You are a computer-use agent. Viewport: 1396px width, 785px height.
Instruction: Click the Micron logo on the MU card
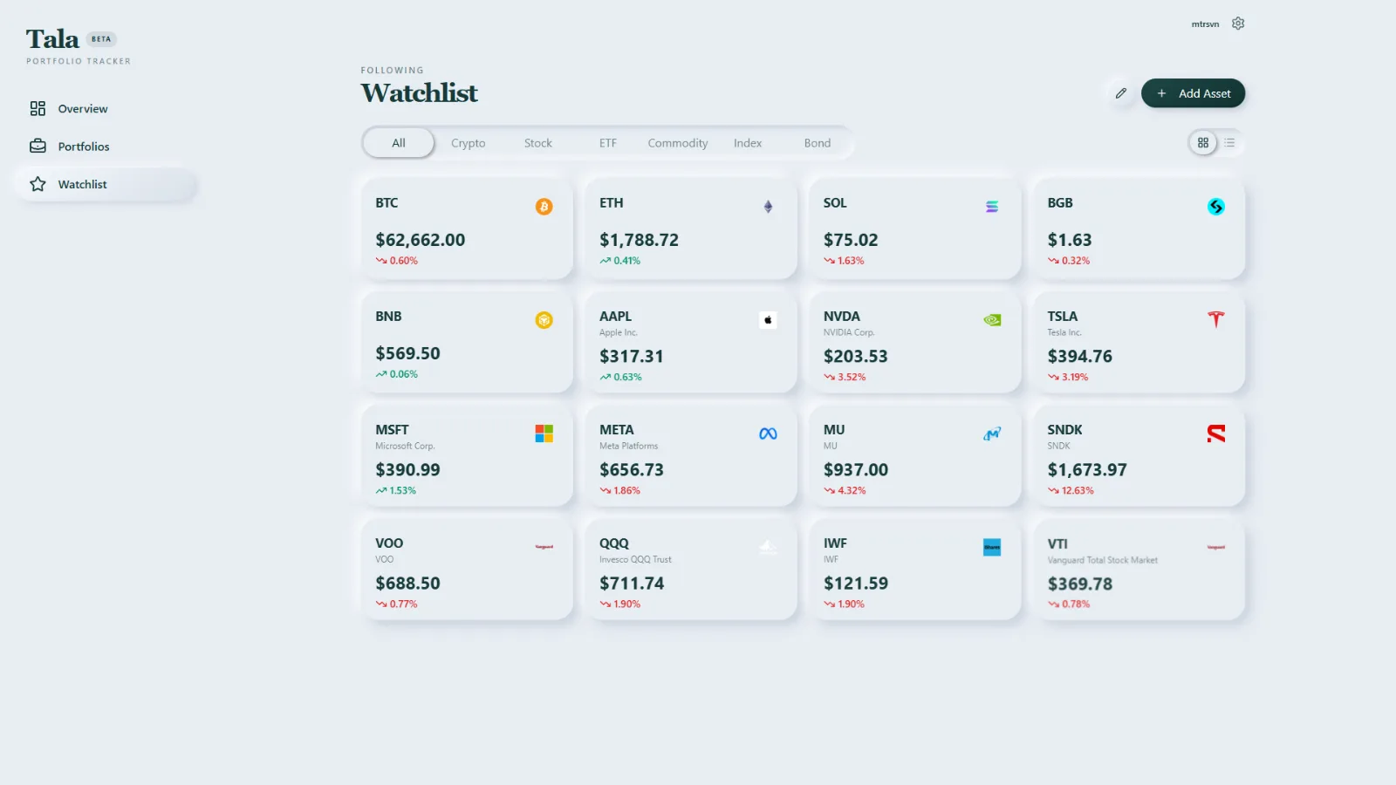pos(992,433)
